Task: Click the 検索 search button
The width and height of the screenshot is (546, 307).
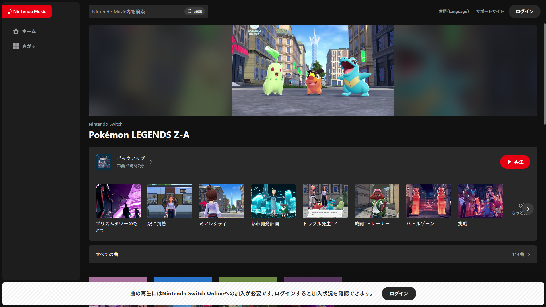Action: (x=195, y=11)
